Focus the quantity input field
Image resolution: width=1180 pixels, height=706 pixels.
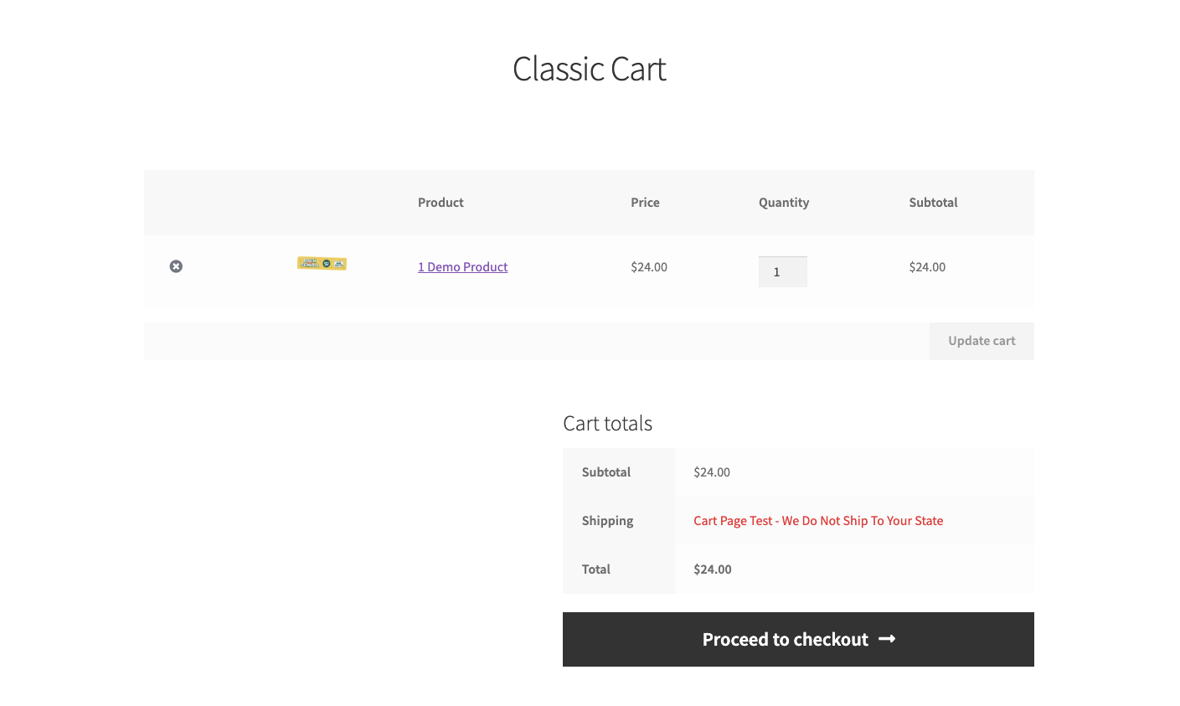point(782,272)
